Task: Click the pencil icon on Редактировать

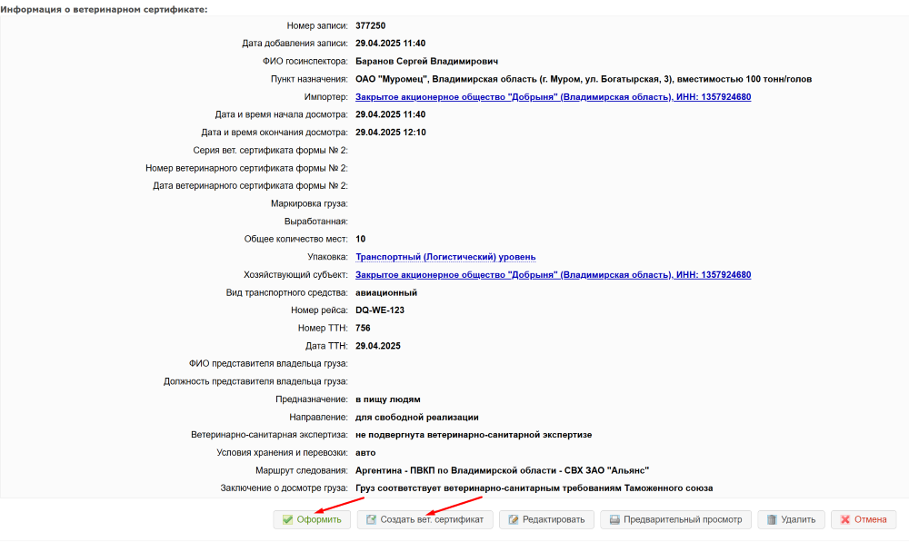Action: coord(514,520)
